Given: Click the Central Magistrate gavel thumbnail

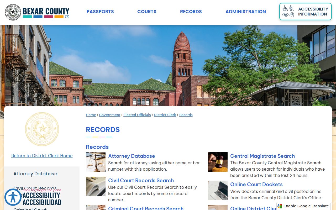Looking at the screenshot, I should [x=218, y=162].
